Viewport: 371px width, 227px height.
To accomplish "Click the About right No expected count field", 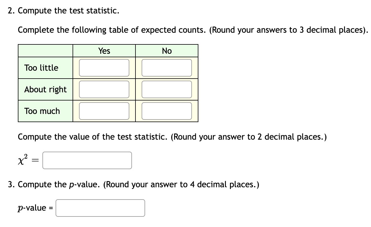I will (166, 89).
